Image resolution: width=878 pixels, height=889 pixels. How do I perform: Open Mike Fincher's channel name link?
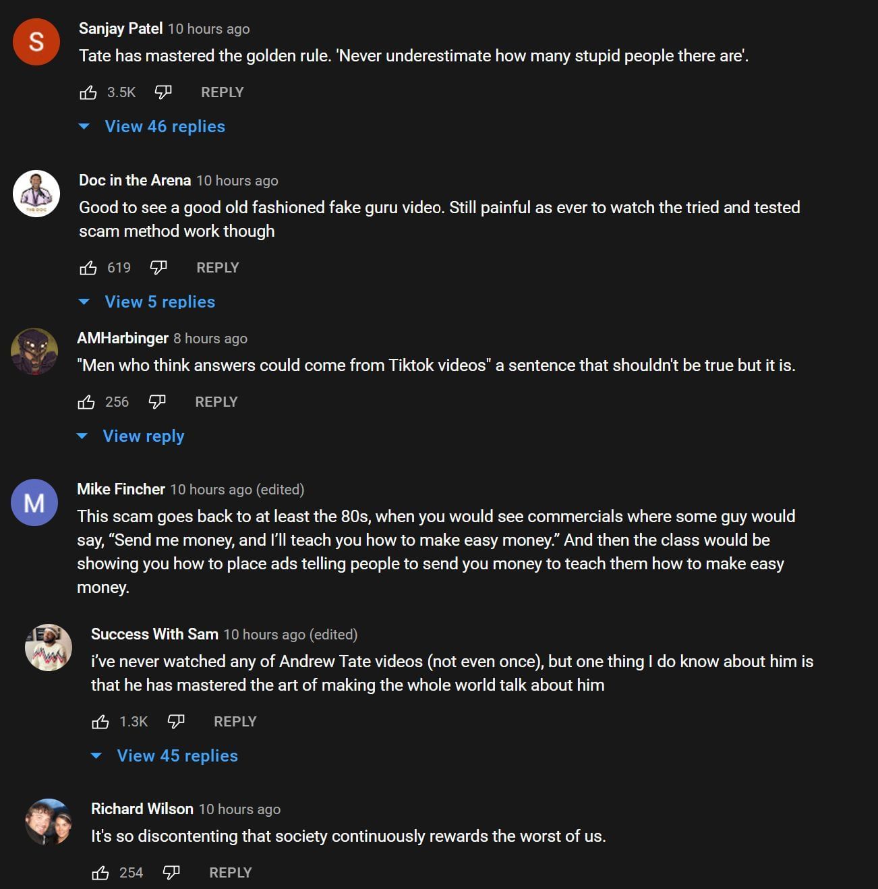click(x=121, y=489)
